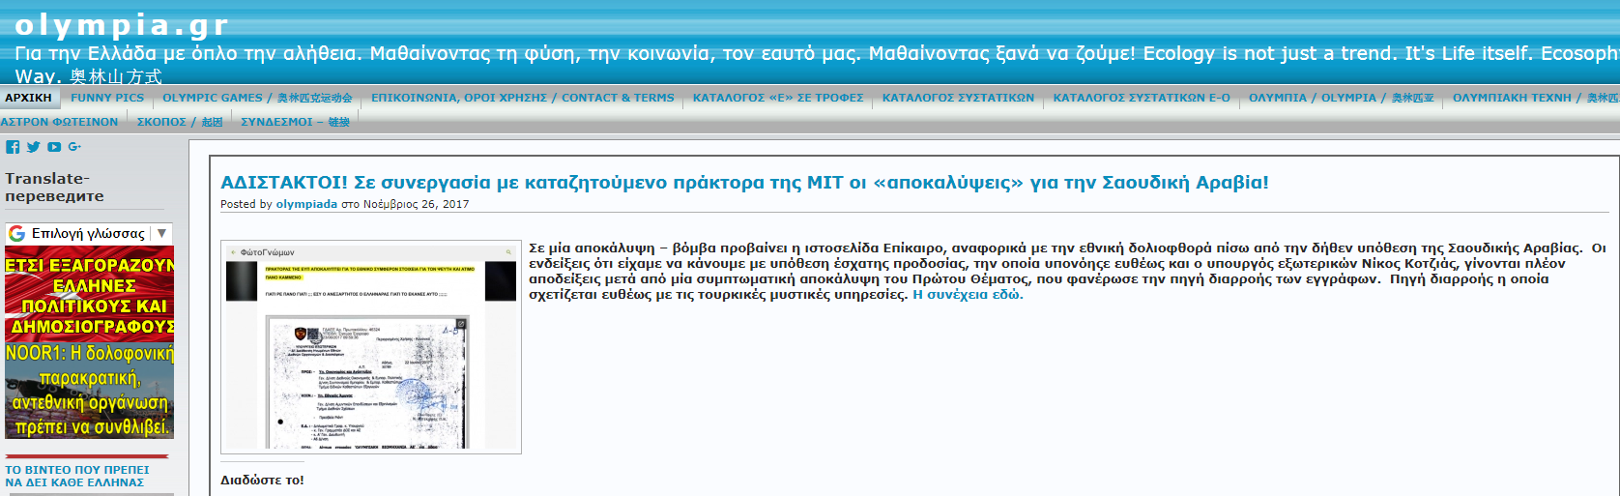Click the Translate-переведите sidebar heading
Screen dimensions: 1620x496
[54, 188]
